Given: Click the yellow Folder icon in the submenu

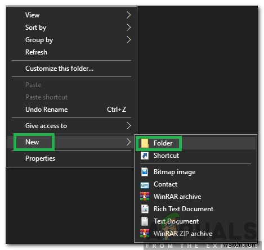Looking at the screenshot, I should pyautogui.click(x=145, y=143).
